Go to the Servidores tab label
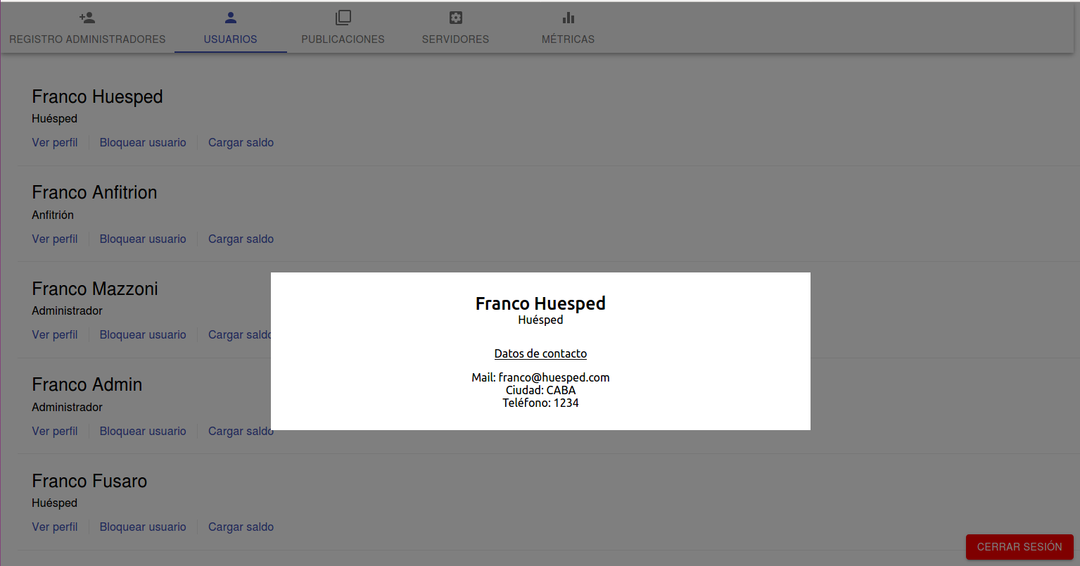The image size is (1080, 566). (x=456, y=39)
